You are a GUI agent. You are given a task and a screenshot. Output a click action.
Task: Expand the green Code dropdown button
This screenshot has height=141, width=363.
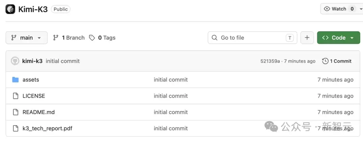(338, 38)
